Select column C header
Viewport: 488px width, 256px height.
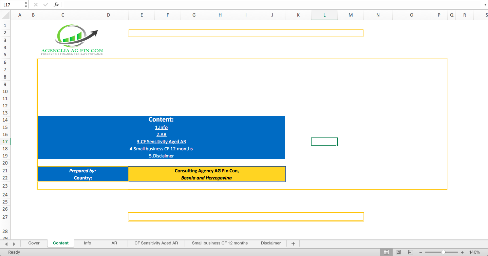click(62, 15)
